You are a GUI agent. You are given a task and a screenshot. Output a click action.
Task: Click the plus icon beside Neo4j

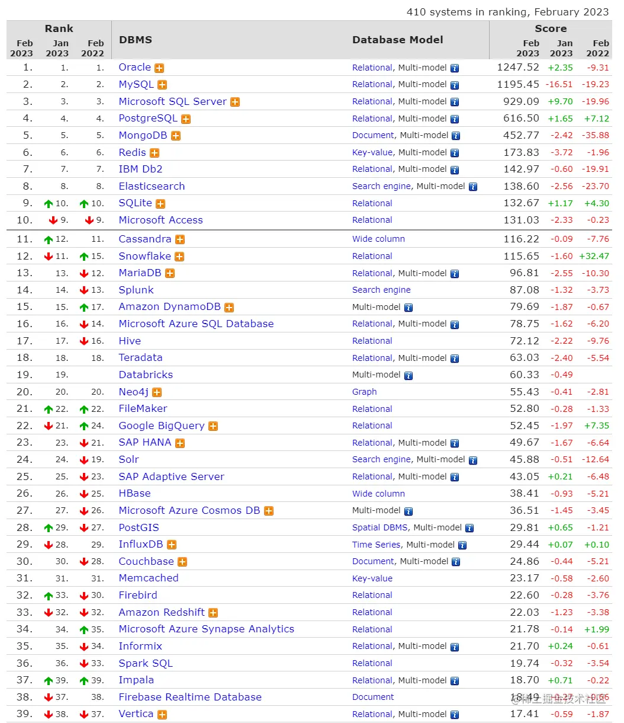[x=157, y=392]
